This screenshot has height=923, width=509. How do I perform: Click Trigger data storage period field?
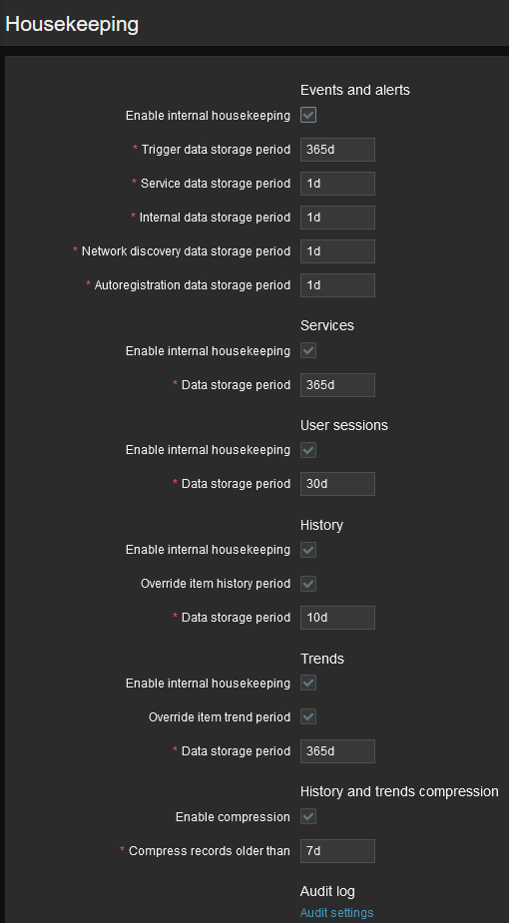pyautogui.click(x=337, y=150)
